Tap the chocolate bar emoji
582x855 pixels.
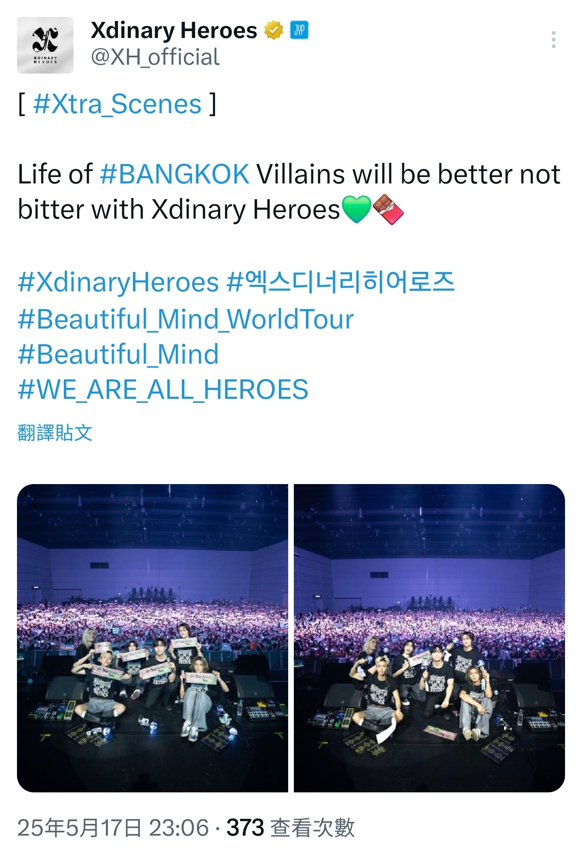(x=388, y=209)
